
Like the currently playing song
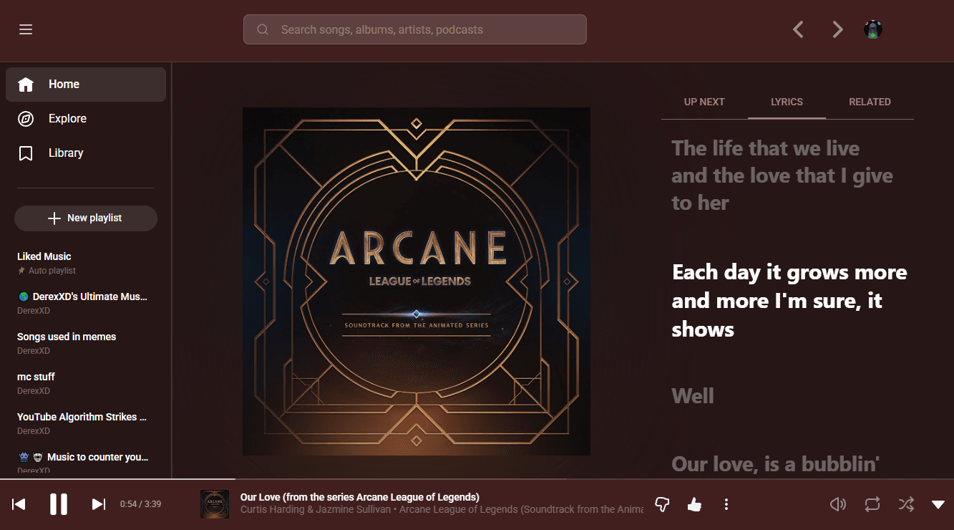[694, 504]
